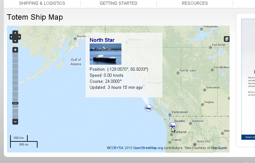
Task: Open the map layer switcher icon
Action: coord(227,39)
